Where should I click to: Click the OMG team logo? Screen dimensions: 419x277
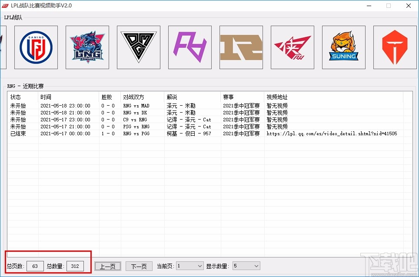click(x=139, y=47)
